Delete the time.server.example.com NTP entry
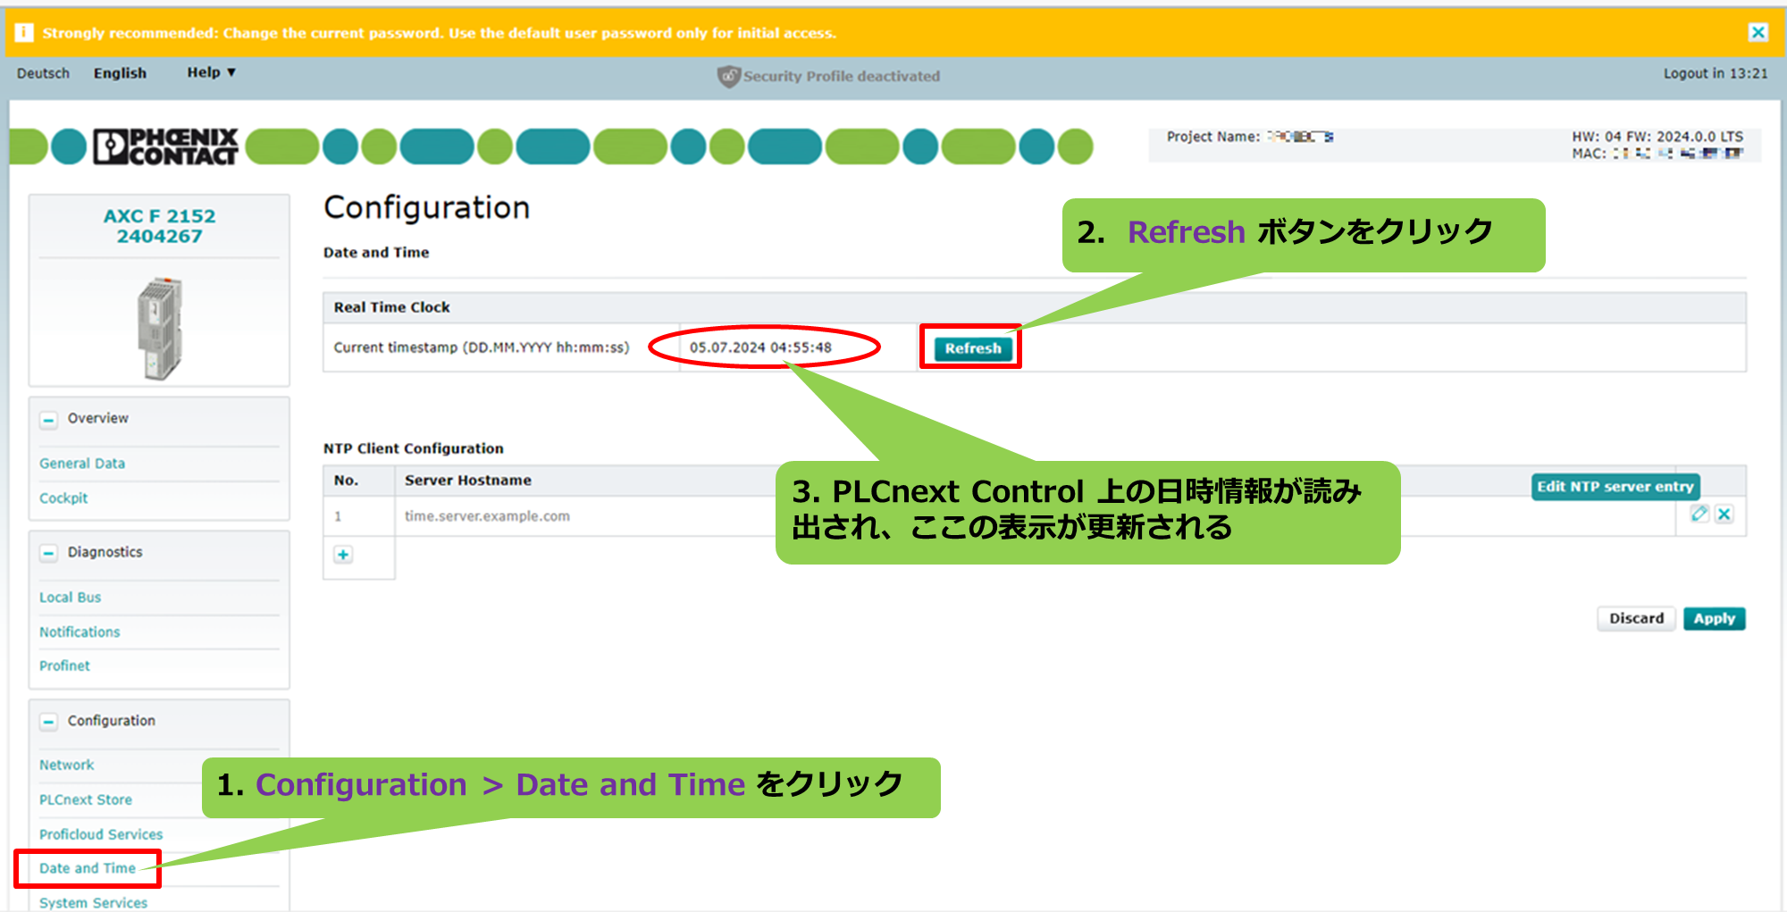 point(1724,514)
